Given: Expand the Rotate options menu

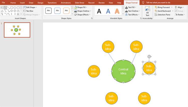Looking at the screenshot, I should click(180, 15).
